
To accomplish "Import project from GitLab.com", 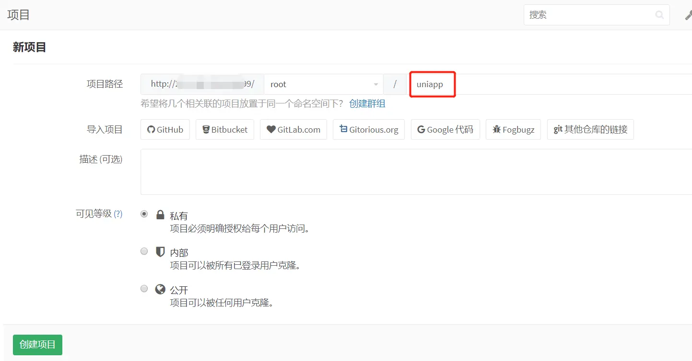I will pyautogui.click(x=293, y=130).
